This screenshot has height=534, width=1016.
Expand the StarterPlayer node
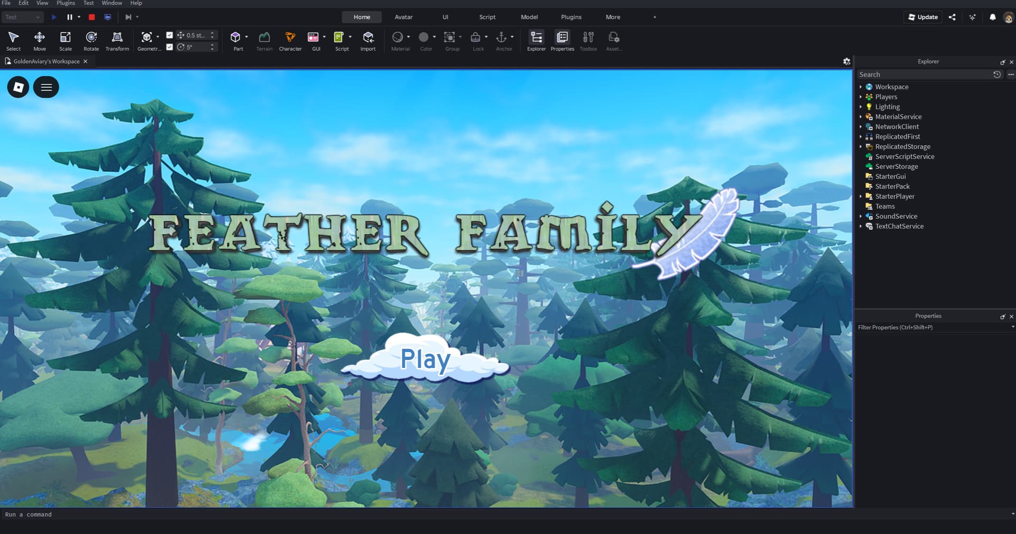(x=860, y=197)
